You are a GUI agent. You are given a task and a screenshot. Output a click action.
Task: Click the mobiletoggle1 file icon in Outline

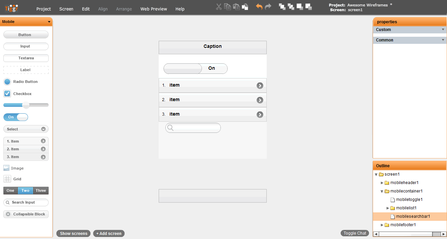(393, 200)
